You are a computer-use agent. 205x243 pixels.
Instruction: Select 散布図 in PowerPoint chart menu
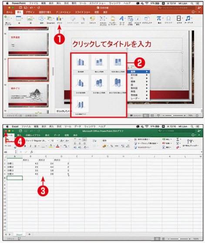(x=138, y=88)
